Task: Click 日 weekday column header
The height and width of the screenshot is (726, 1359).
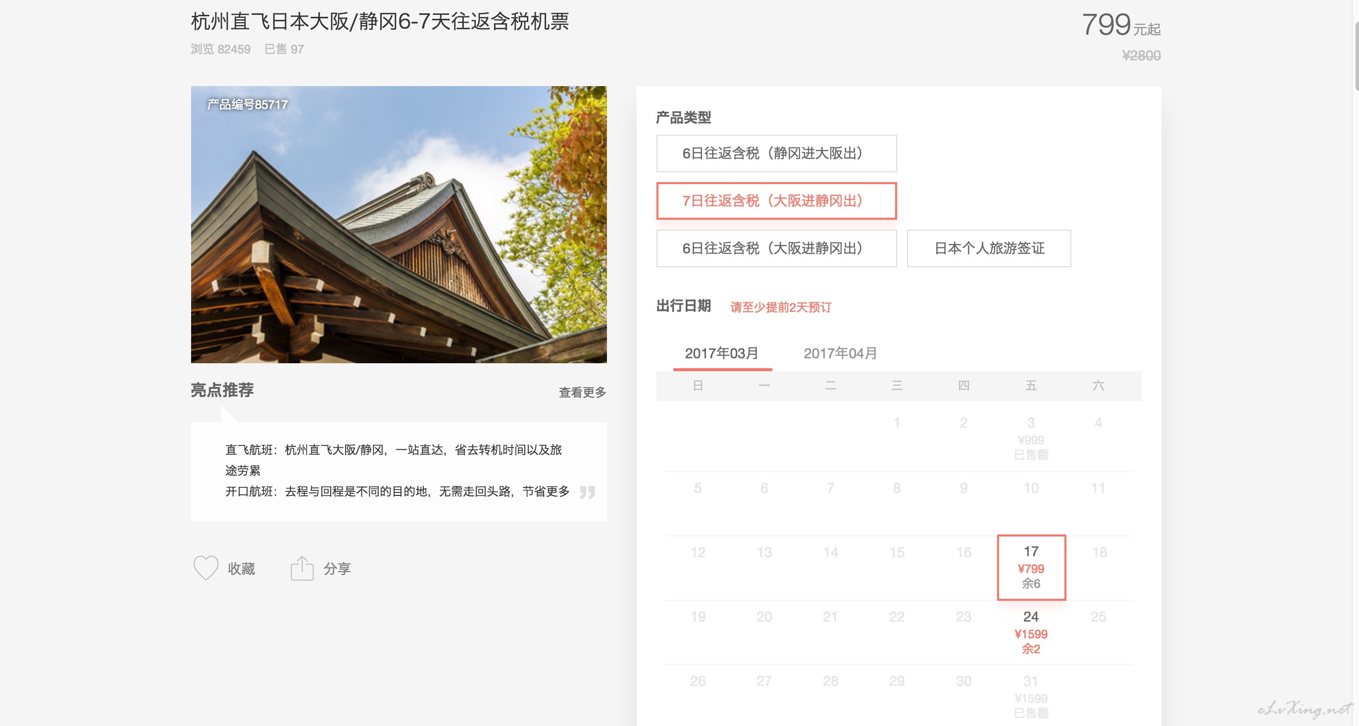Action: [698, 386]
